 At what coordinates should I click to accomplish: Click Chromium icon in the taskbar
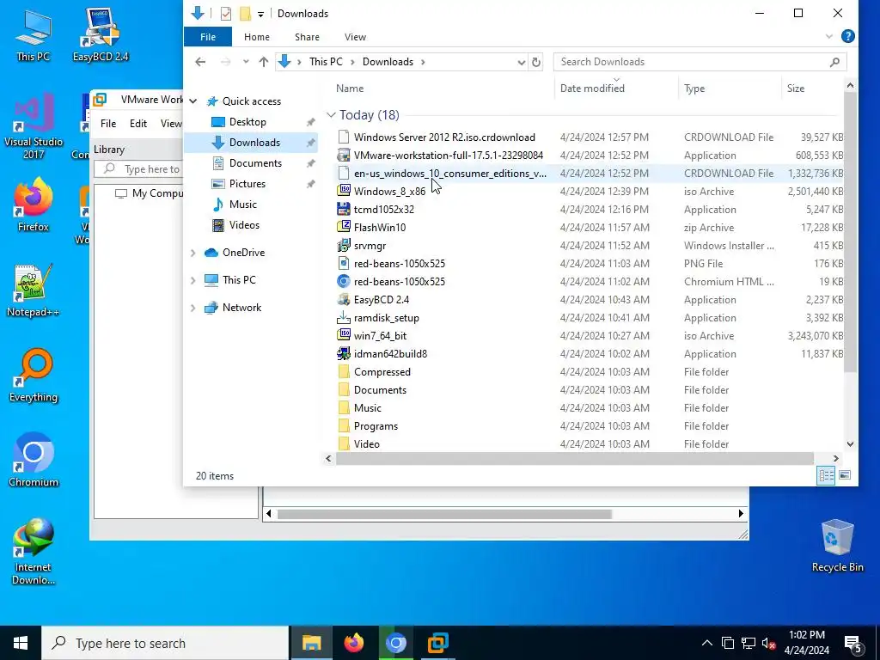click(x=395, y=643)
